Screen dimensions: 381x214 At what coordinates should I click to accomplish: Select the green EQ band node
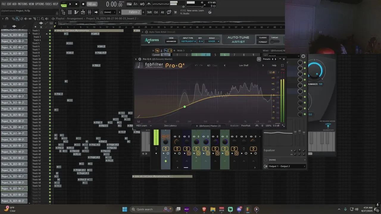point(185,107)
